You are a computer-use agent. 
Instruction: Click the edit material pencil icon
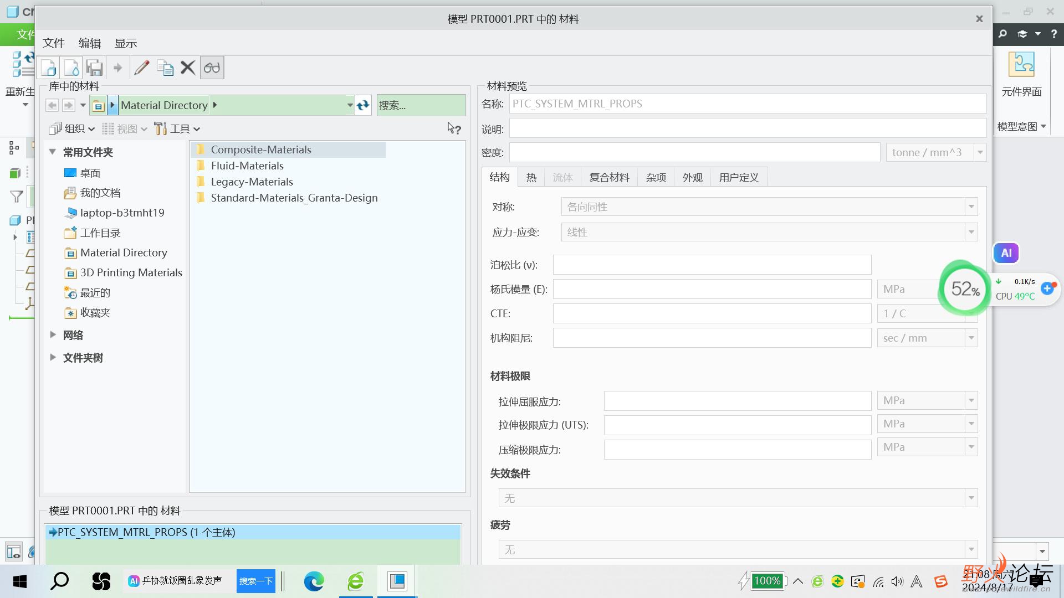(142, 67)
